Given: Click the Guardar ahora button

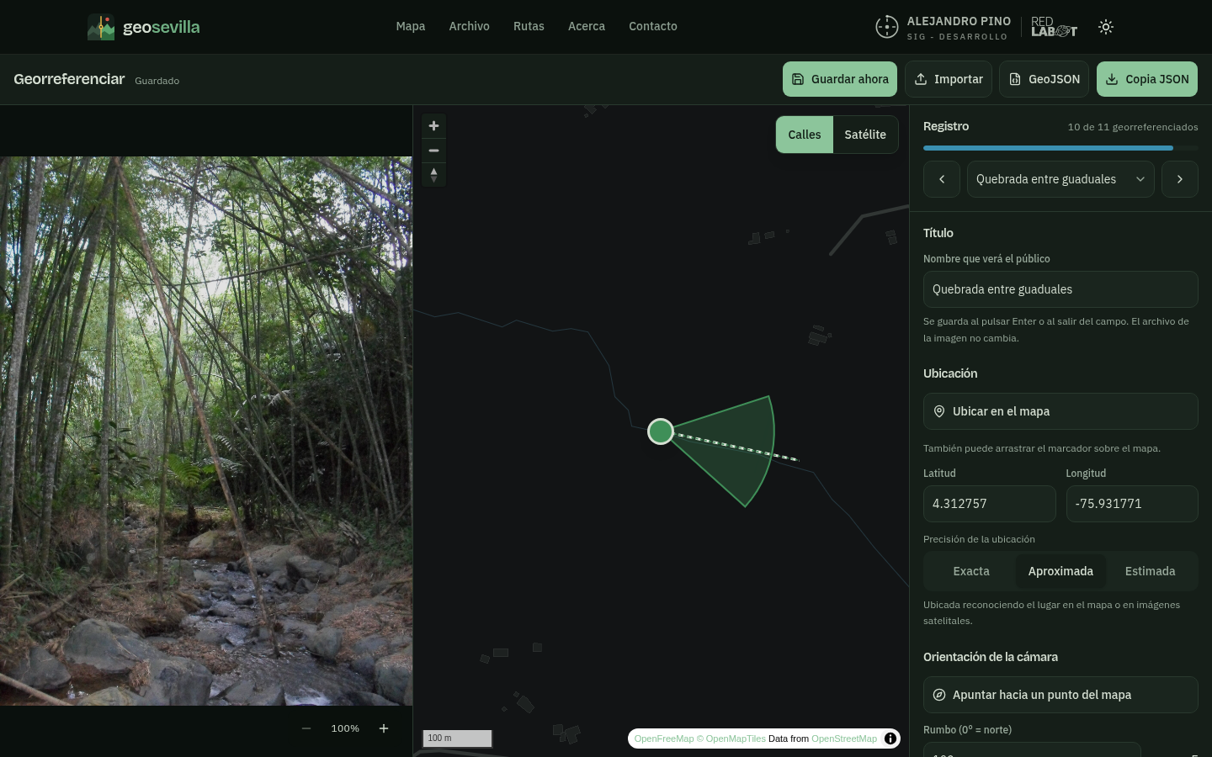Looking at the screenshot, I should tap(840, 79).
